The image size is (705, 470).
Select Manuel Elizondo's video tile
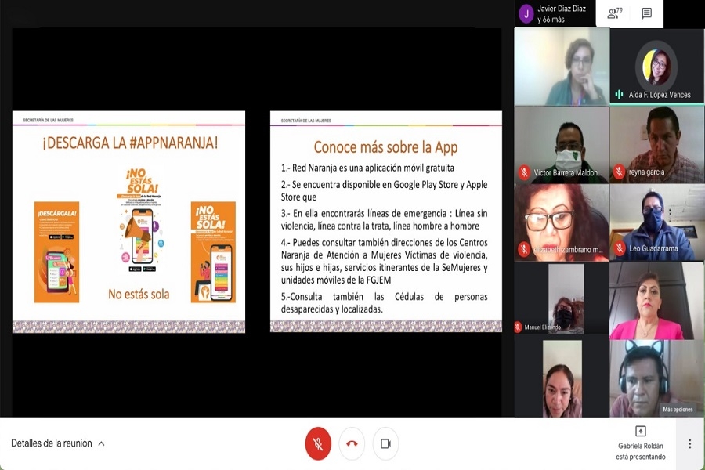click(562, 299)
